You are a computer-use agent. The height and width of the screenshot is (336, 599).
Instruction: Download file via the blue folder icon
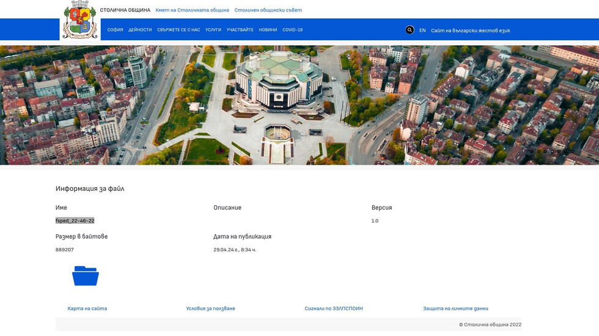click(86, 276)
